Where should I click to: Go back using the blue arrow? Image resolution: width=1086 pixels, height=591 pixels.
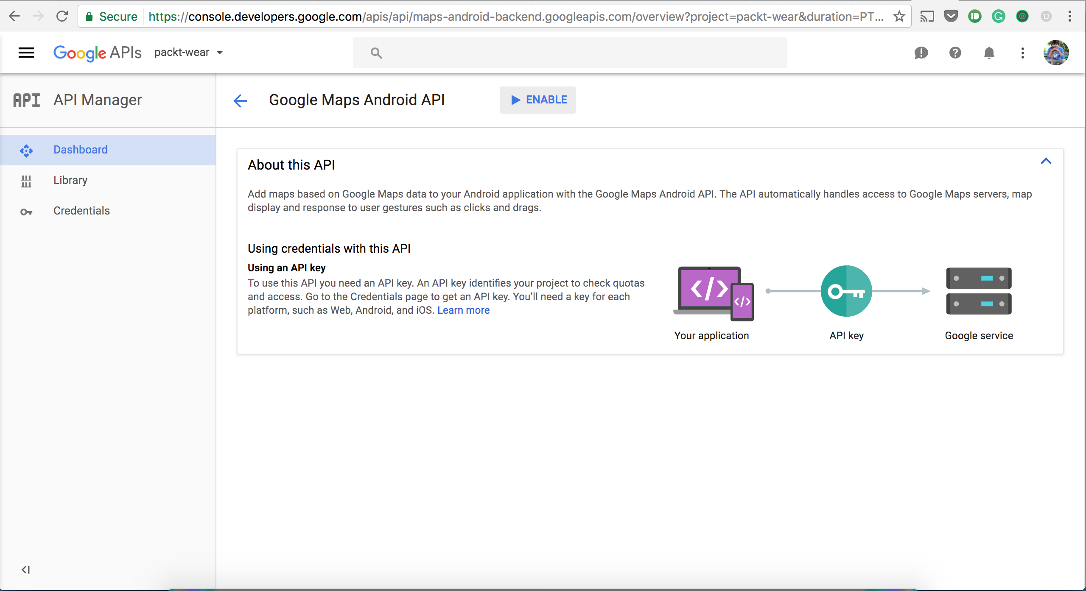click(240, 100)
